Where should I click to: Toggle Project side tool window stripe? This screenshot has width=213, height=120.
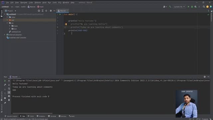(2, 14)
